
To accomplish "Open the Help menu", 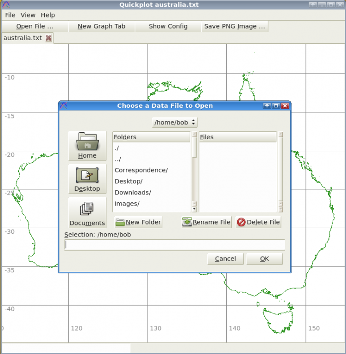I will (48, 15).
